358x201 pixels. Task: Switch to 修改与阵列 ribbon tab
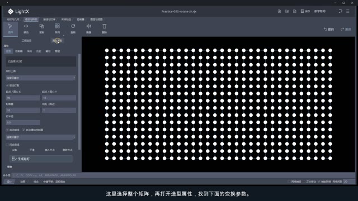coord(31,20)
